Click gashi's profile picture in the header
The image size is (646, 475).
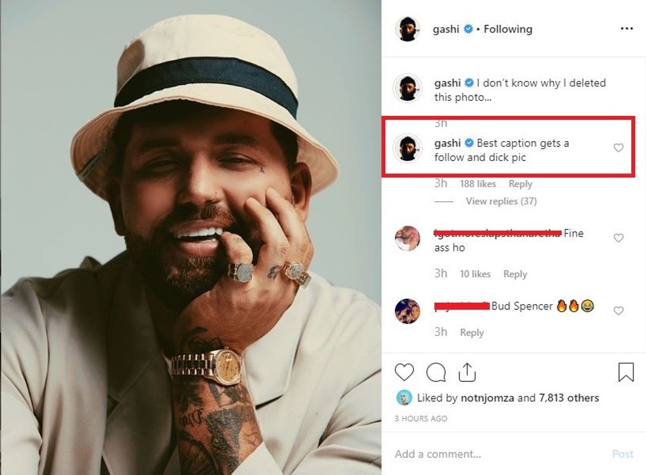coord(407,28)
